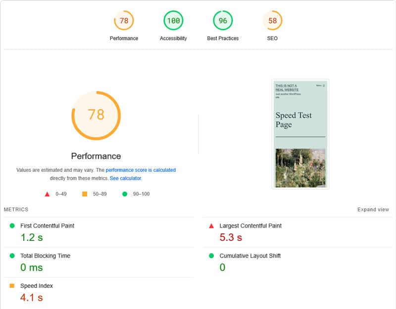396x309 pixels.
Task: Select the Best Practices gauge showing 96
Action: (223, 20)
